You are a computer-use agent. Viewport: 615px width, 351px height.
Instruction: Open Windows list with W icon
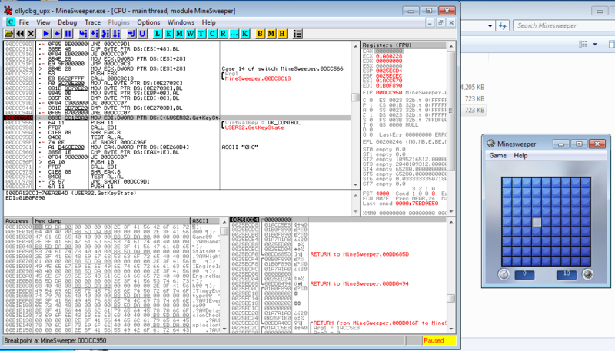(x=191, y=34)
